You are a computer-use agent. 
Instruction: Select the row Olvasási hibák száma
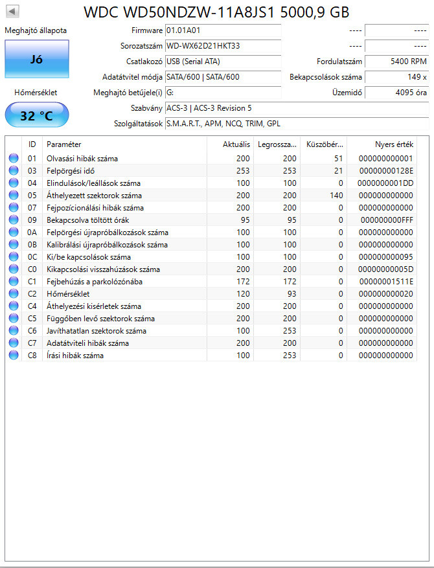point(211,158)
